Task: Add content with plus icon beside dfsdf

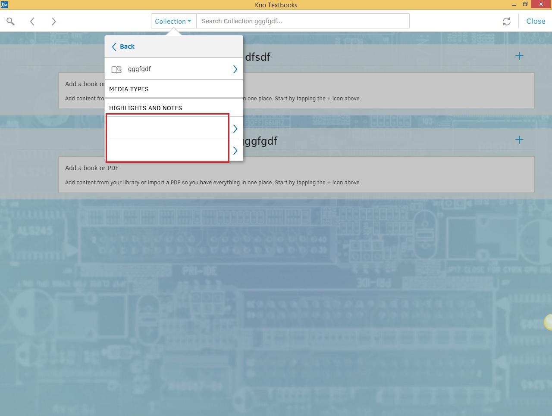Action: pyautogui.click(x=519, y=56)
